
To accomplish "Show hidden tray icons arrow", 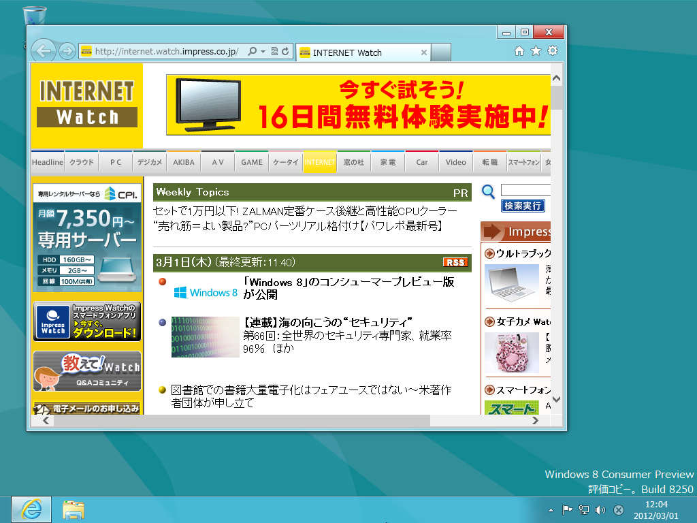I will pyautogui.click(x=551, y=510).
